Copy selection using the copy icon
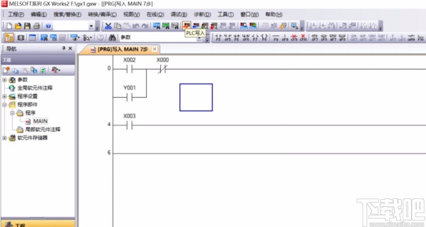The height and width of the screenshot is (227, 426). click(x=117, y=26)
